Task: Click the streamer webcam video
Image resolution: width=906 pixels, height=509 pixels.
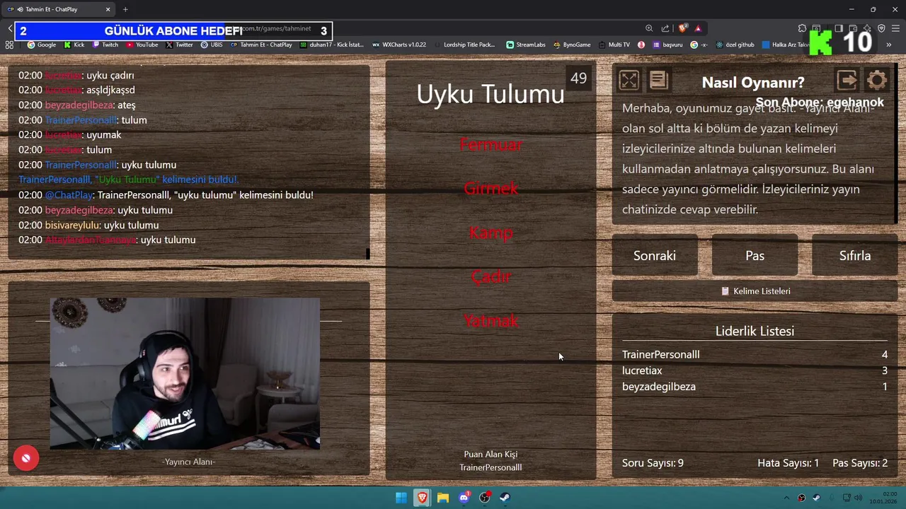Action: coord(185,373)
